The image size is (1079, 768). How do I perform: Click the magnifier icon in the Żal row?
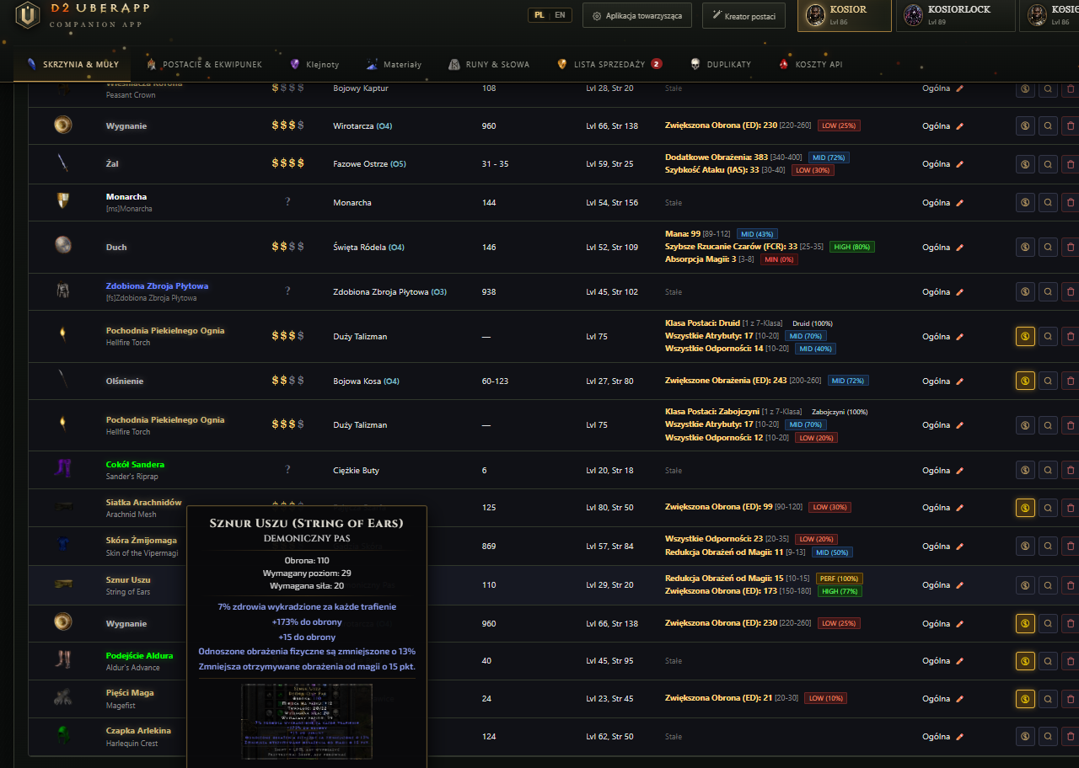pyautogui.click(x=1048, y=164)
